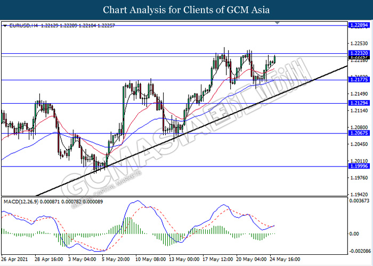Click the 26 Apr 2021 date label

click(14, 259)
